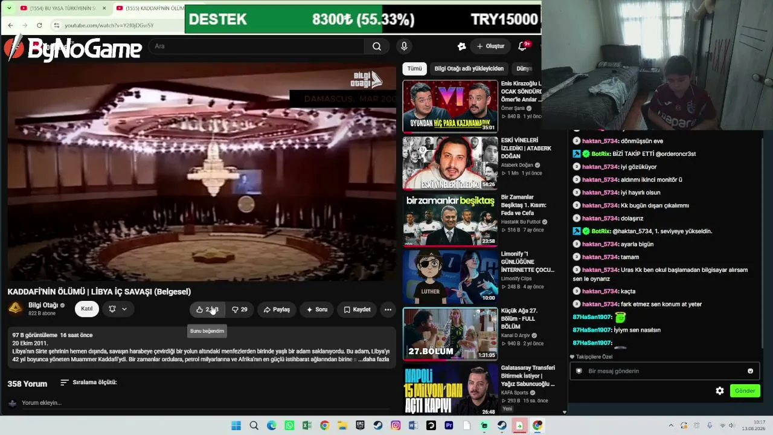Expand description with '...daha fazla'
This screenshot has height=435, width=773.
coord(374,359)
